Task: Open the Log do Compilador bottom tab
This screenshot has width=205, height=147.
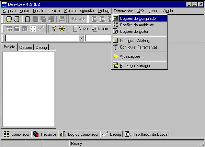Action: click(x=79, y=134)
